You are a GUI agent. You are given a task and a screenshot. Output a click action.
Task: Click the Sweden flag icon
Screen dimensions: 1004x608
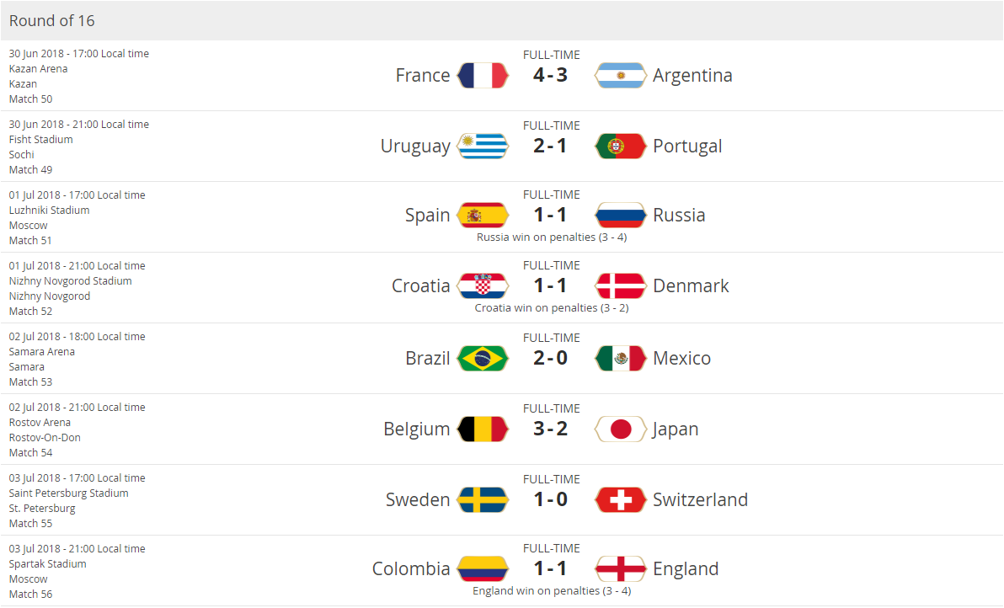point(483,500)
